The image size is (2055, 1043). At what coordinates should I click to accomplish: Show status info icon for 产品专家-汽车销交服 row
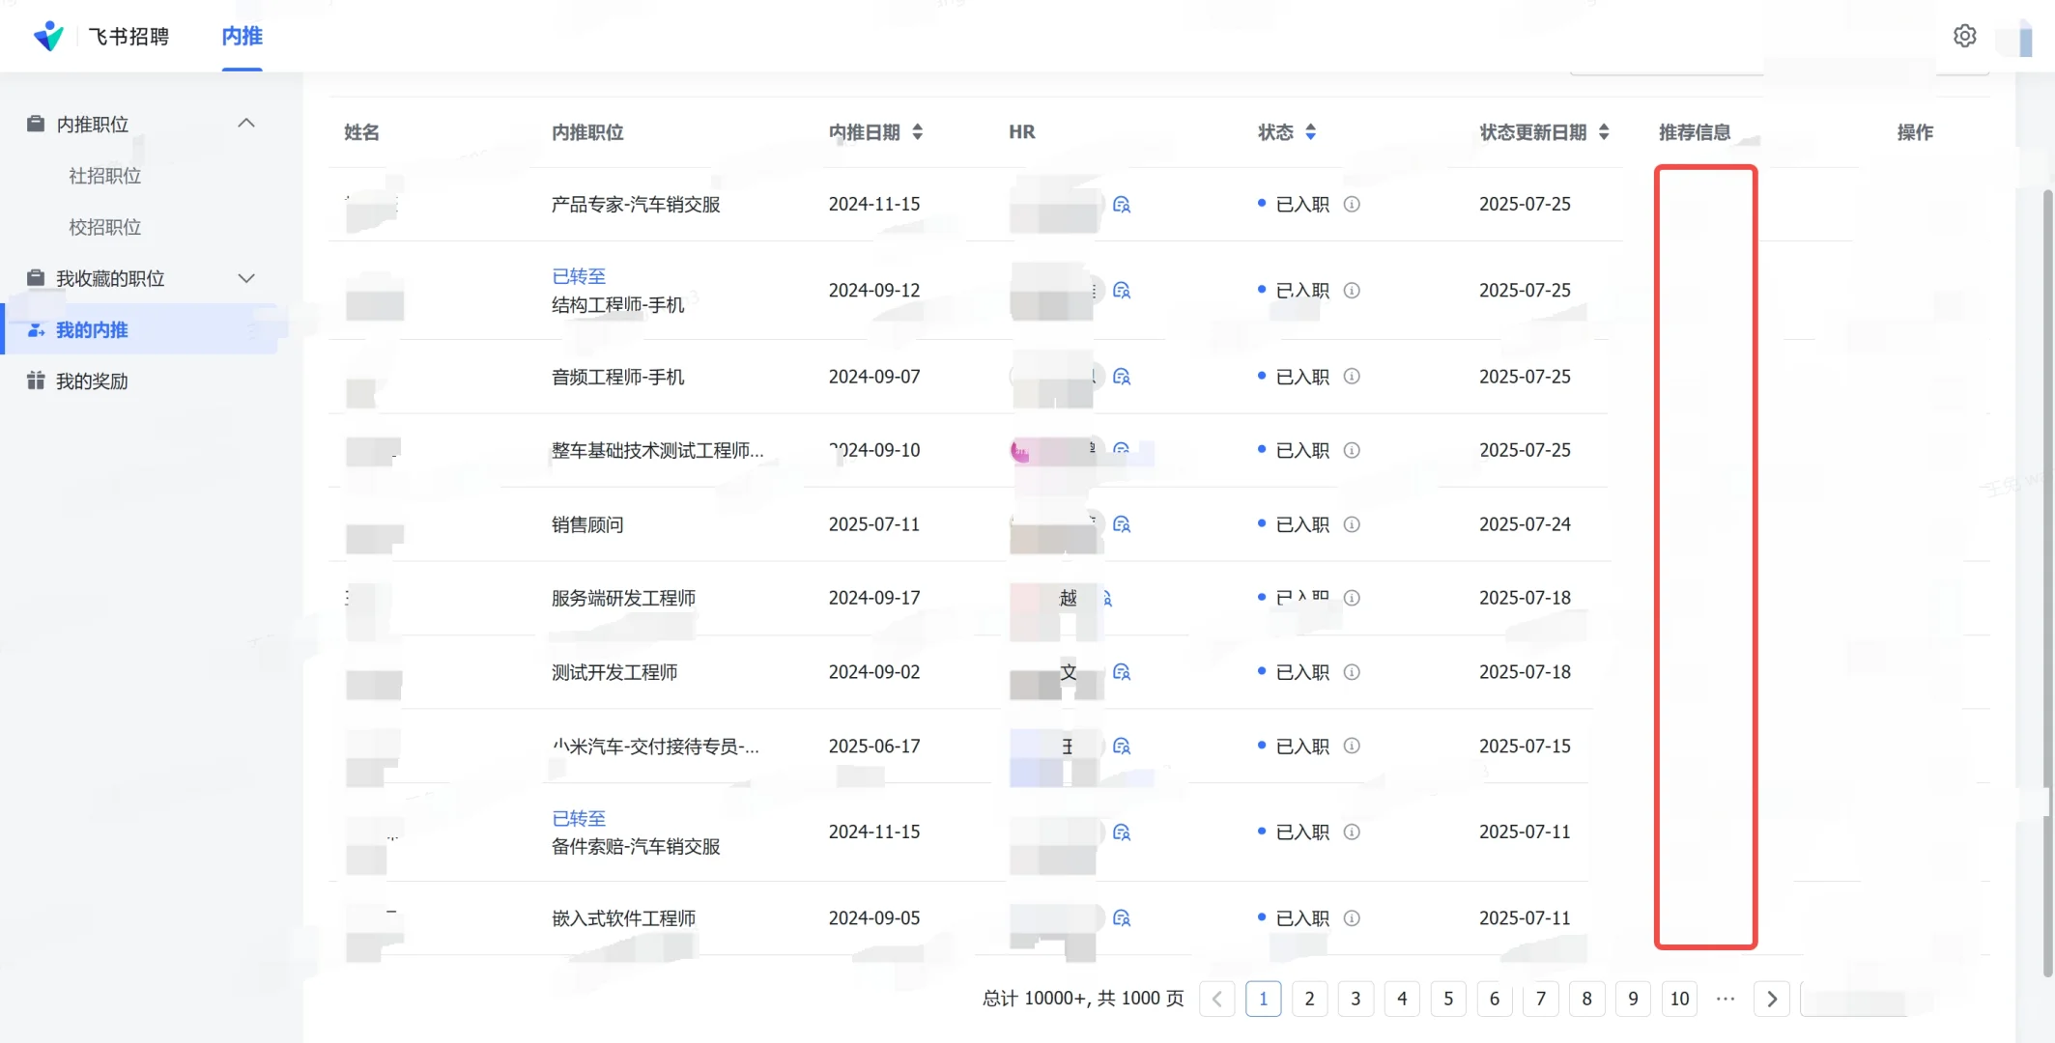1352,205
